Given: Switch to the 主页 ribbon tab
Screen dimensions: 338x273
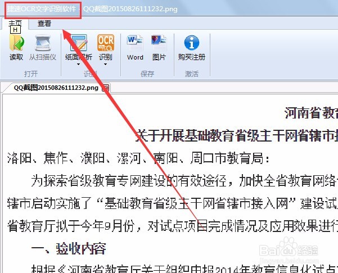Looking at the screenshot, I should click(15, 24).
